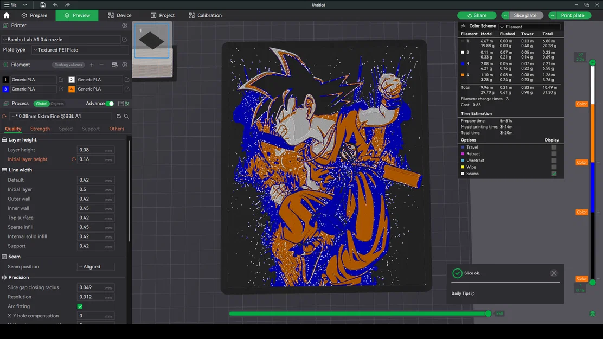Edit filament 4 Generic PLA preset
This screenshot has height=339, width=603.
(127, 89)
